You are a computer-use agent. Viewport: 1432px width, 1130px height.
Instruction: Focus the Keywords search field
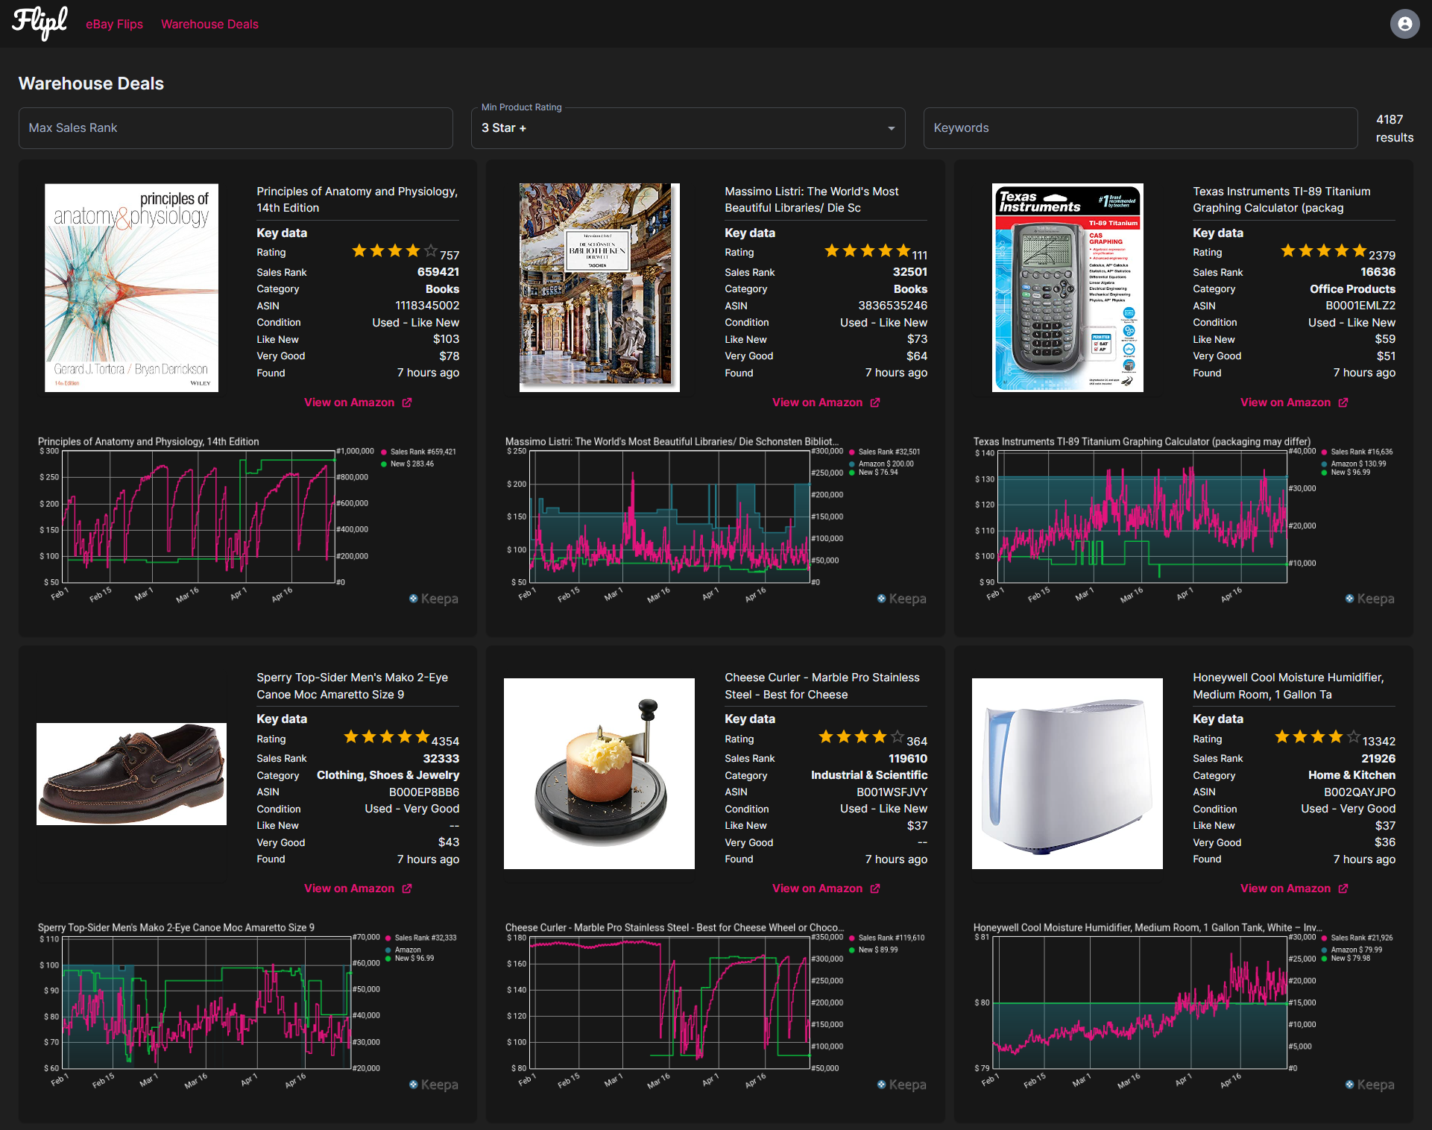[x=1141, y=128]
